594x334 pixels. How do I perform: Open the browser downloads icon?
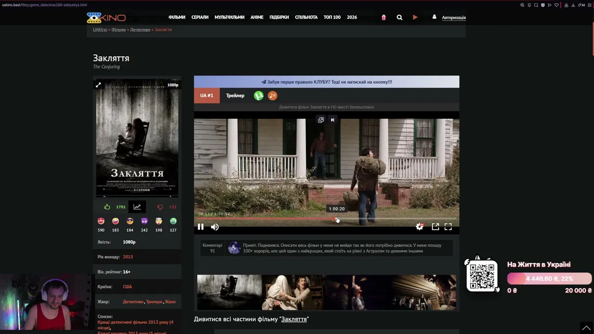(x=573, y=5)
